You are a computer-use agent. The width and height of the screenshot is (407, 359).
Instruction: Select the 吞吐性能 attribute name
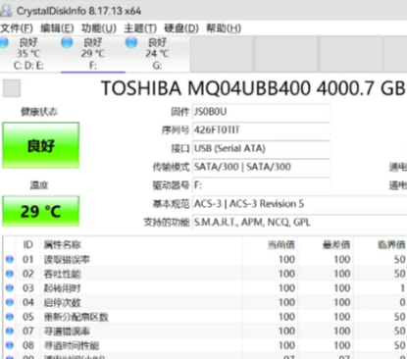(62, 274)
